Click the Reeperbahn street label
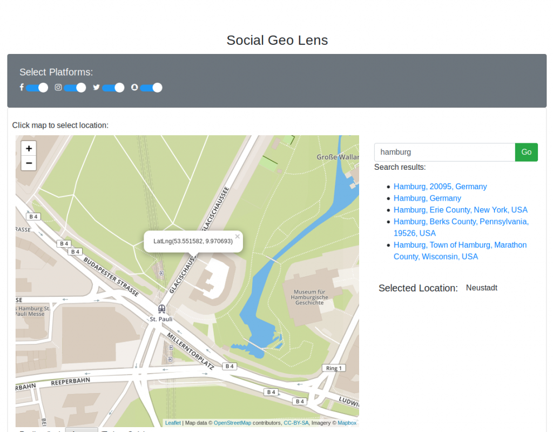Image resolution: width=553 pixels, height=432 pixels. tap(71, 382)
